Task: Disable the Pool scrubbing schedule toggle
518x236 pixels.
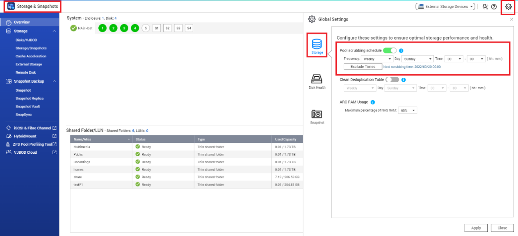Action: coord(390,51)
